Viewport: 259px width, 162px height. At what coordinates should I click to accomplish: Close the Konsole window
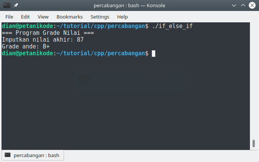point(252,5)
